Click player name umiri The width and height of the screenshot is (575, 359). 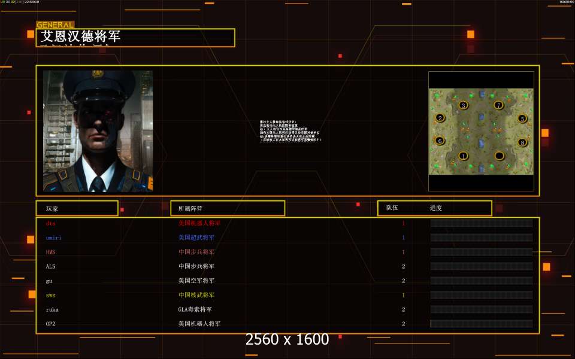point(53,238)
